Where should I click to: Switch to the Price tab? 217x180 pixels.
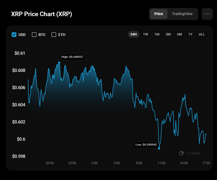(158, 14)
